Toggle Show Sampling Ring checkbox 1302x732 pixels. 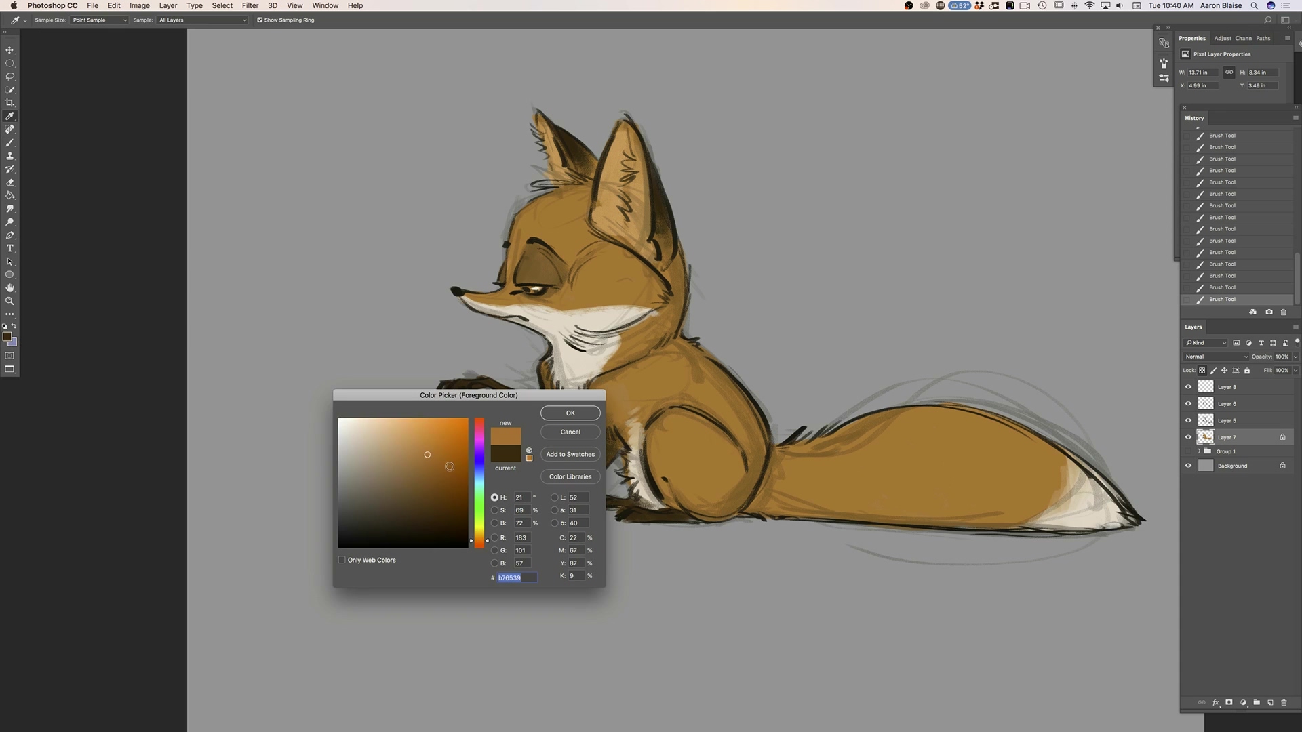coord(260,20)
